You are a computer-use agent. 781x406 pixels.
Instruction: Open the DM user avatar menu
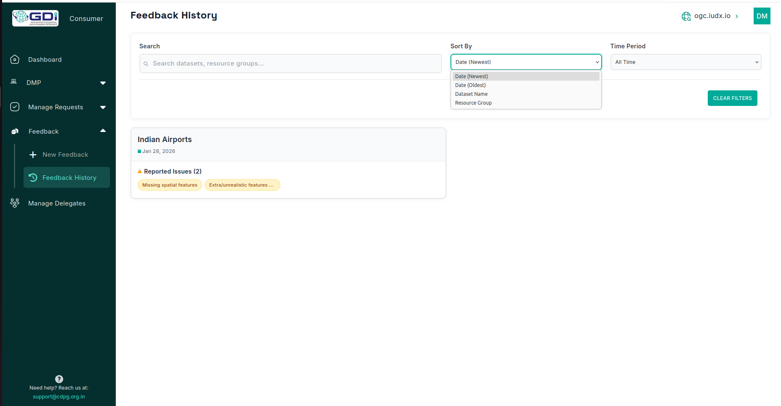pyautogui.click(x=762, y=16)
